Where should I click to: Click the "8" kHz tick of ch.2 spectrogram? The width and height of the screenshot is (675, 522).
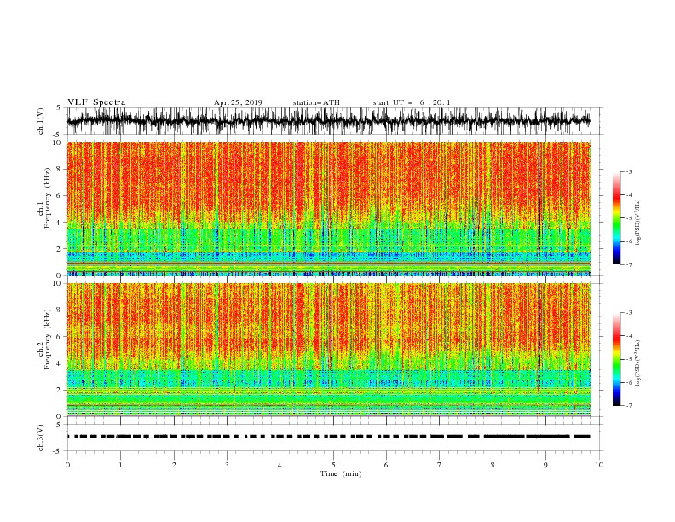pyautogui.click(x=61, y=310)
